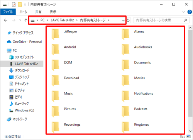This screenshot has width=193, height=140.
Task: Click the DCIM folder name label
Action: pos(68,63)
